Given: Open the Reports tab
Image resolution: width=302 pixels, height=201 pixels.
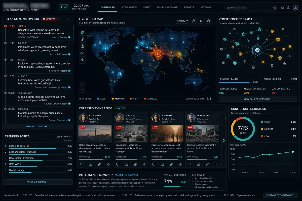Looking at the screenshot, I should click(x=189, y=8).
